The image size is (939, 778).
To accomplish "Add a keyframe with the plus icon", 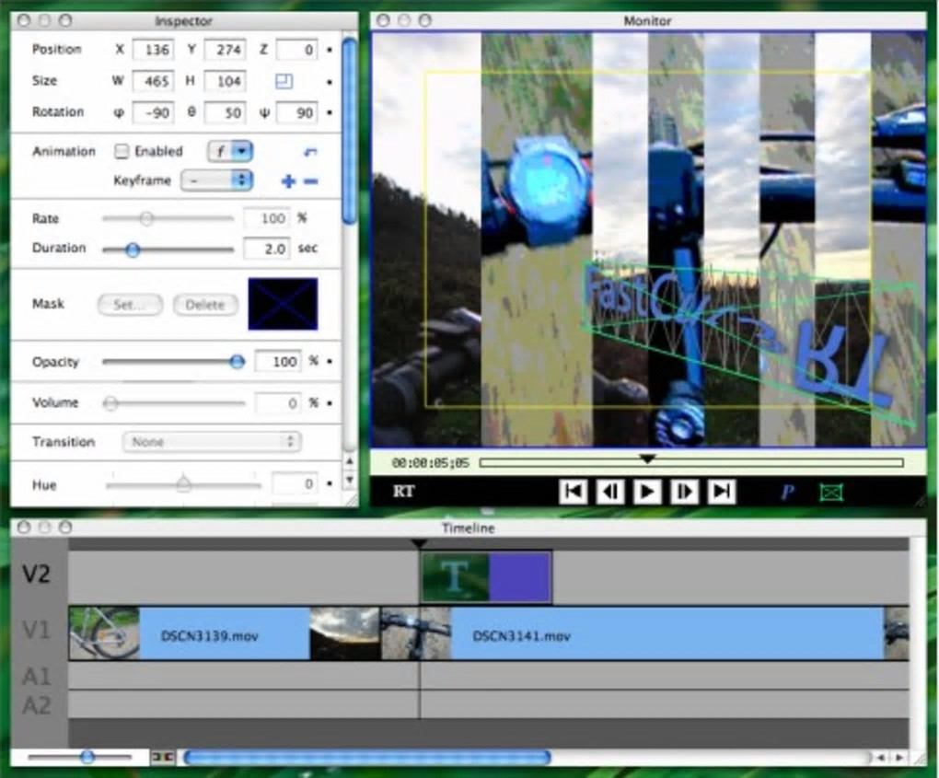I will tap(289, 181).
